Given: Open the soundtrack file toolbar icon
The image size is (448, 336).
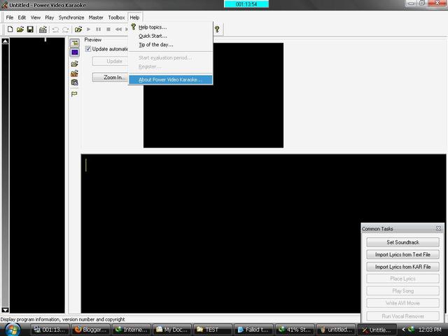Looking at the screenshot, I should (x=78, y=29).
